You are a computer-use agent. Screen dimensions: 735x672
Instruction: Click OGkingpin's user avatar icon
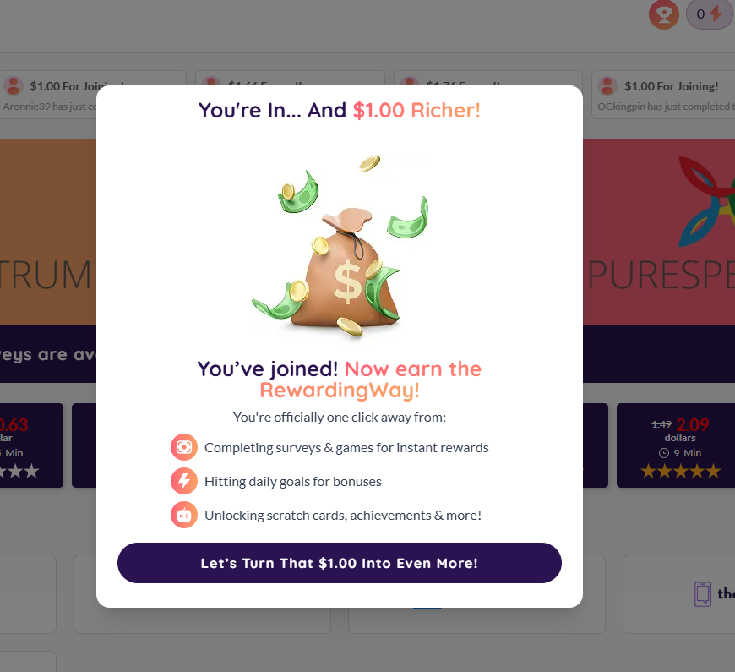tap(607, 85)
